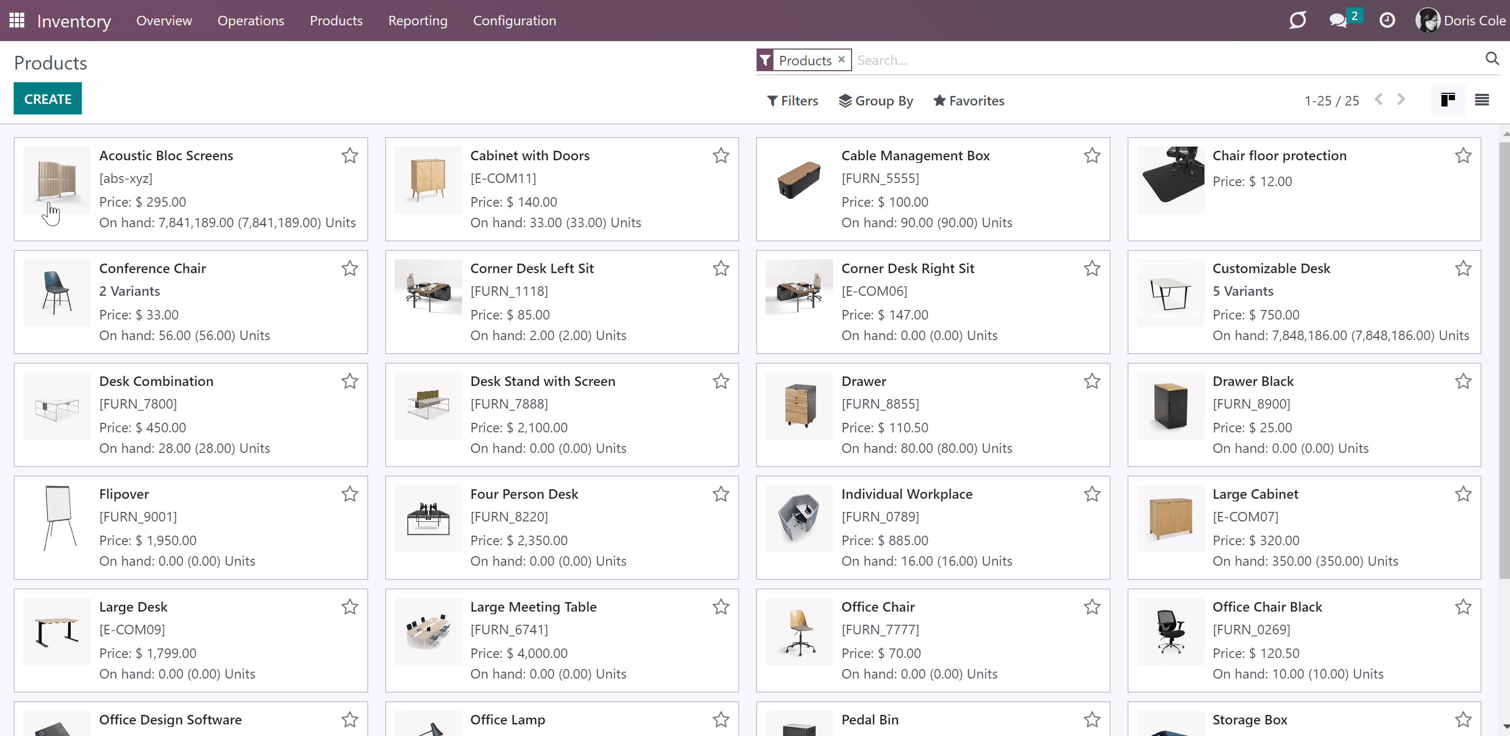Open the apps grid menu icon
The image size is (1510, 736).
[17, 21]
